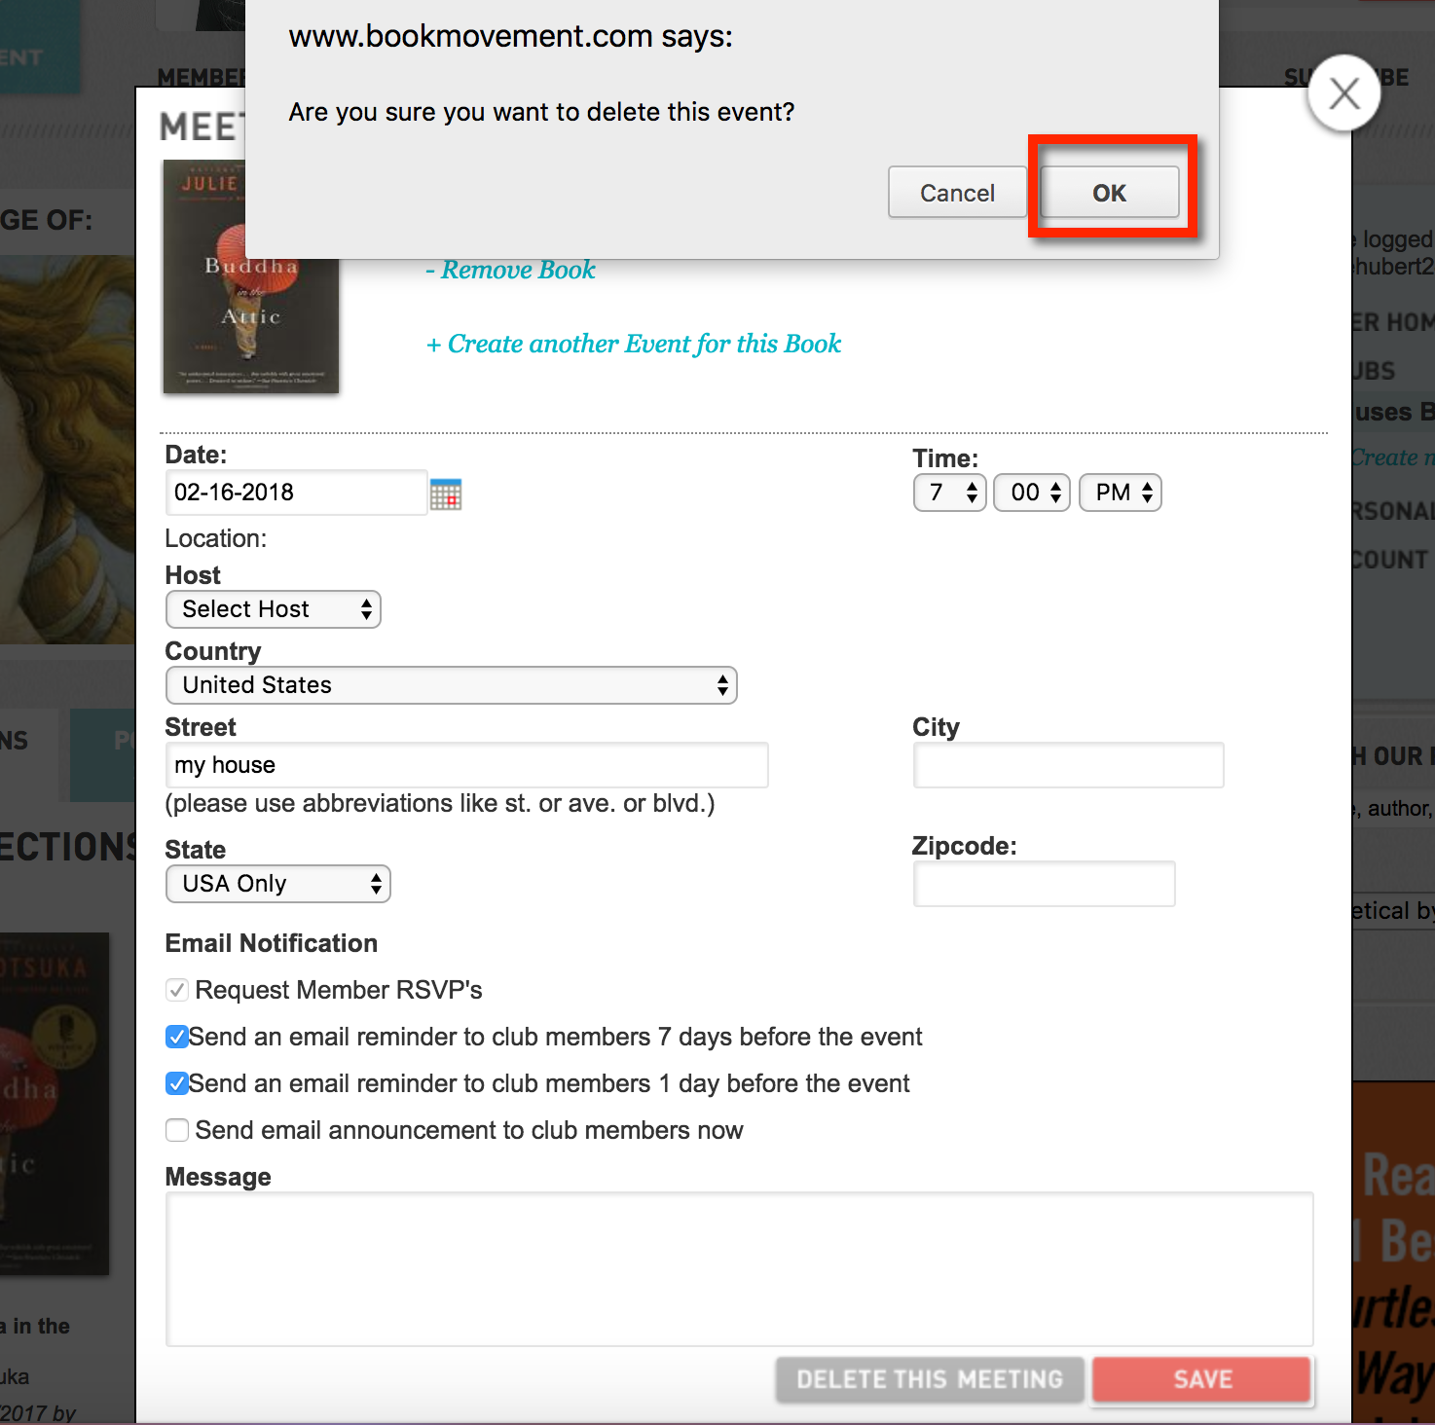
Task: Switch the AM/PM selector
Action: [x=1121, y=493]
